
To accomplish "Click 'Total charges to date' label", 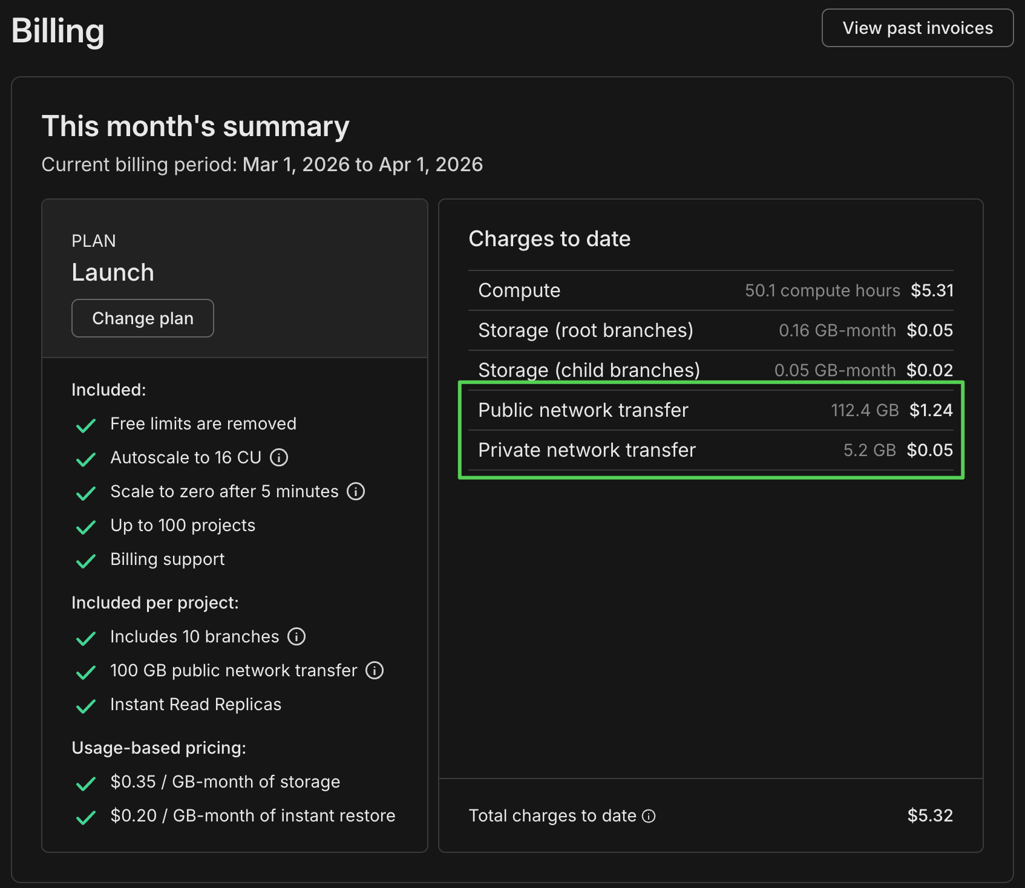I will point(552,816).
